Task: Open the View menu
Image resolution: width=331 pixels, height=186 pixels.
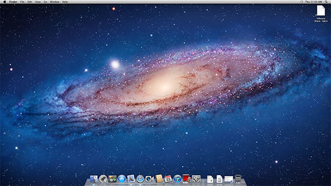Action: click(38, 1)
